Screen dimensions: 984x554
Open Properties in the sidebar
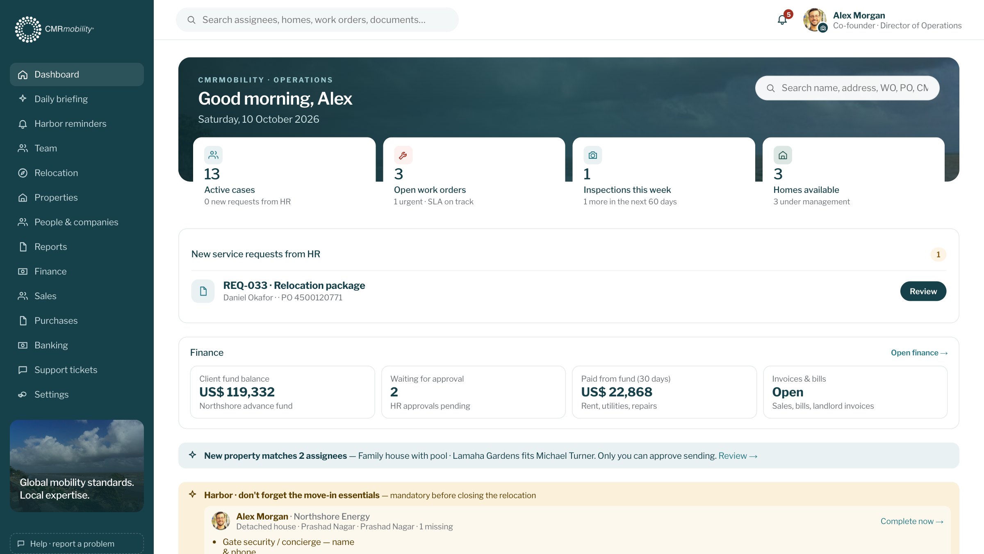(77, 197)
